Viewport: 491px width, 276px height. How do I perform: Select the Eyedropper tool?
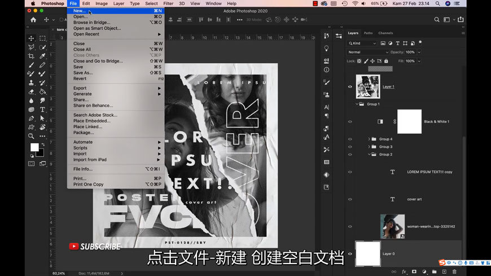point(42,56)
